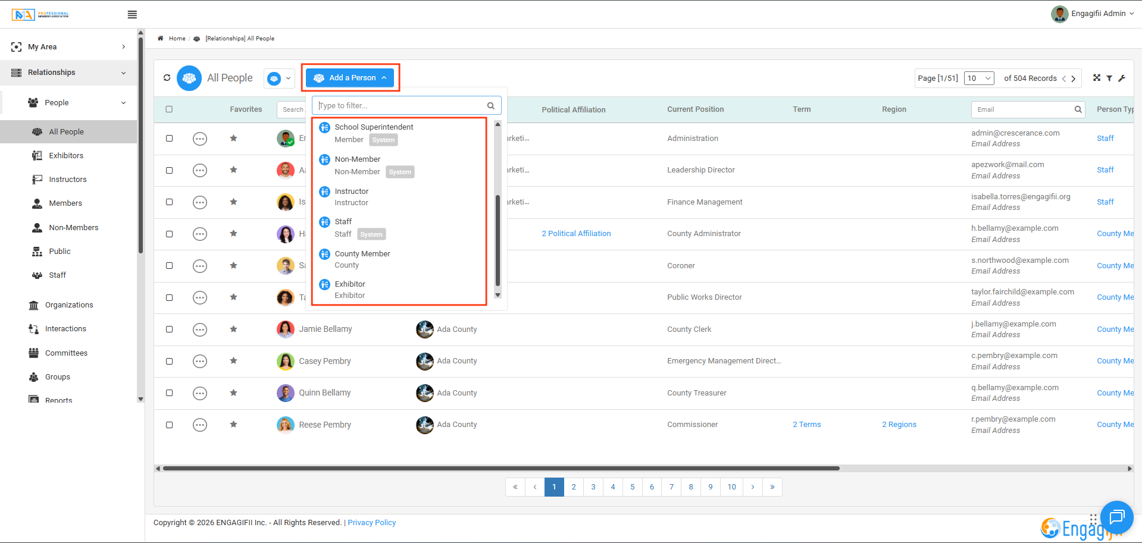
Task: Click the Type to filter input field
Action: click(x=401, y=106)
